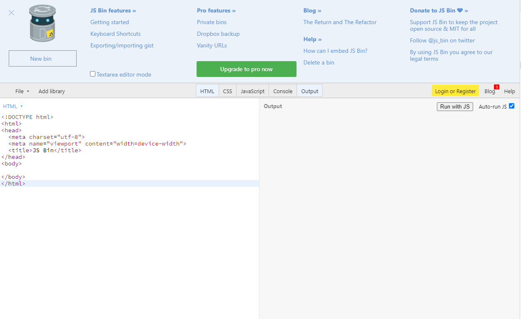Click the Output panel label
This screenshot has height=319, width=521.
coord(273,106)
